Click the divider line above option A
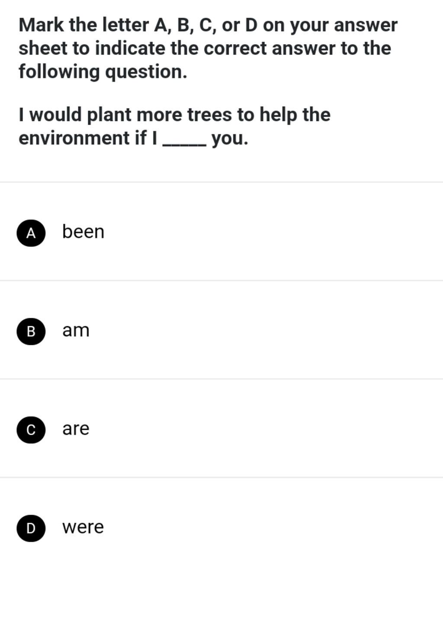The height and width of the screenshot is (617, 443). point(221,182)
